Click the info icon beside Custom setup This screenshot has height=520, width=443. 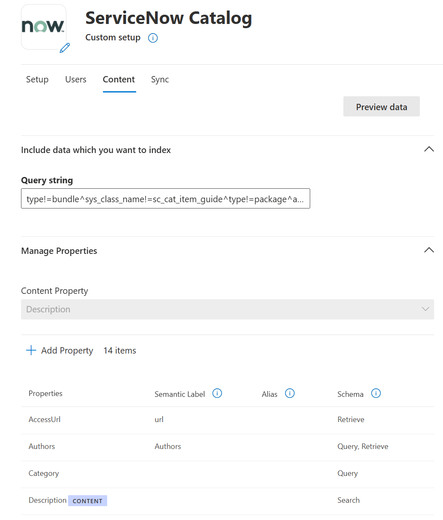(153, 38)
